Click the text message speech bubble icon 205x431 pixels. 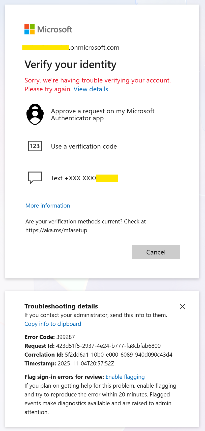(35, 178)
